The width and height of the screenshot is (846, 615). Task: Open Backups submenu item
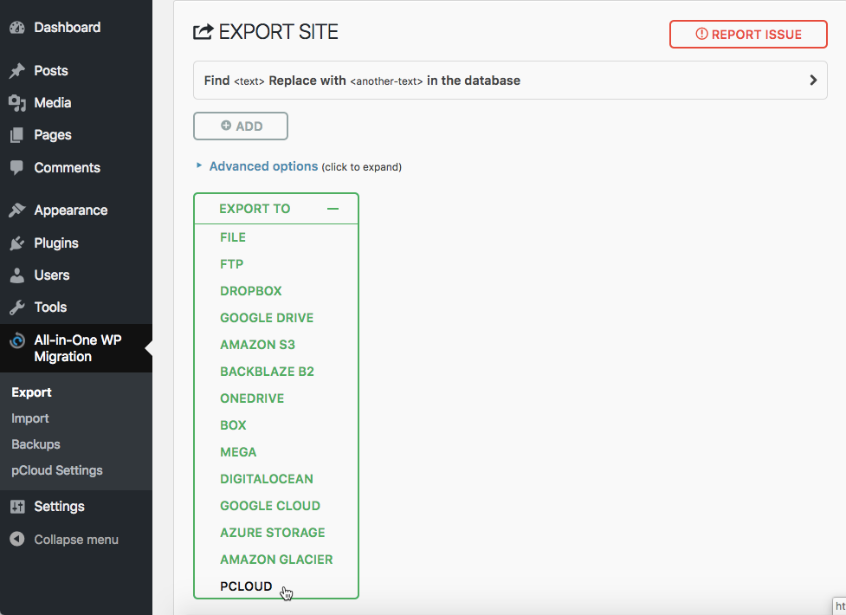tap(36, 444)
